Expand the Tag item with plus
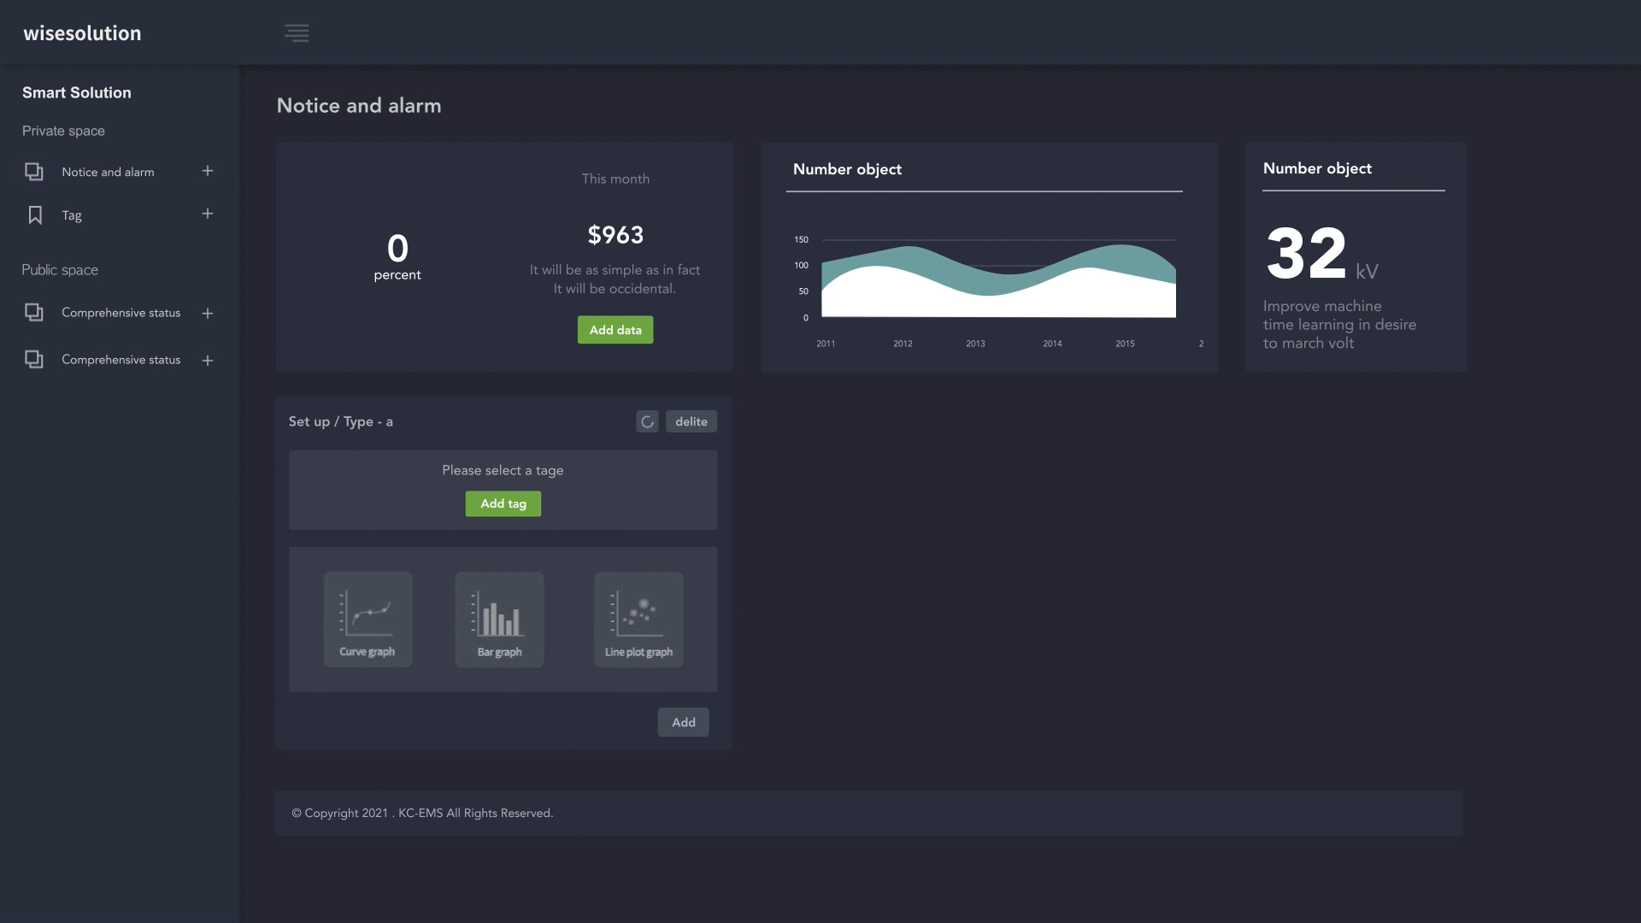This screenshot has height=923, width=1641. (208, 214)
